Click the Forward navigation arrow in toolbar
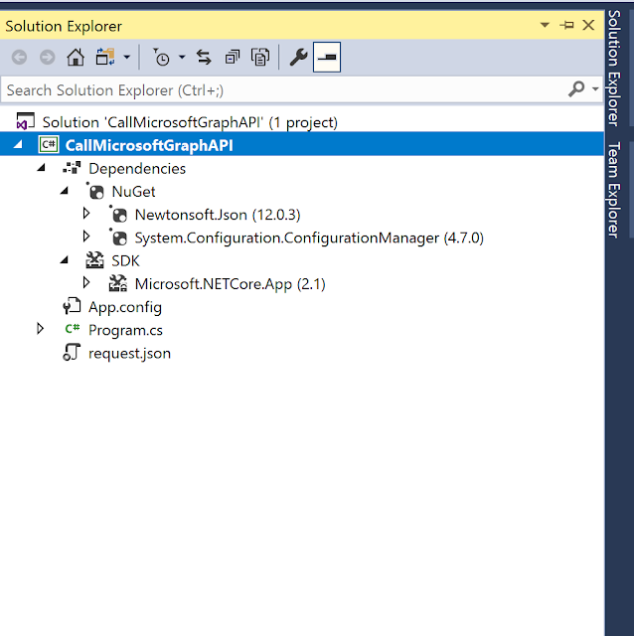 pyautogui.click(x=47, y=58)
